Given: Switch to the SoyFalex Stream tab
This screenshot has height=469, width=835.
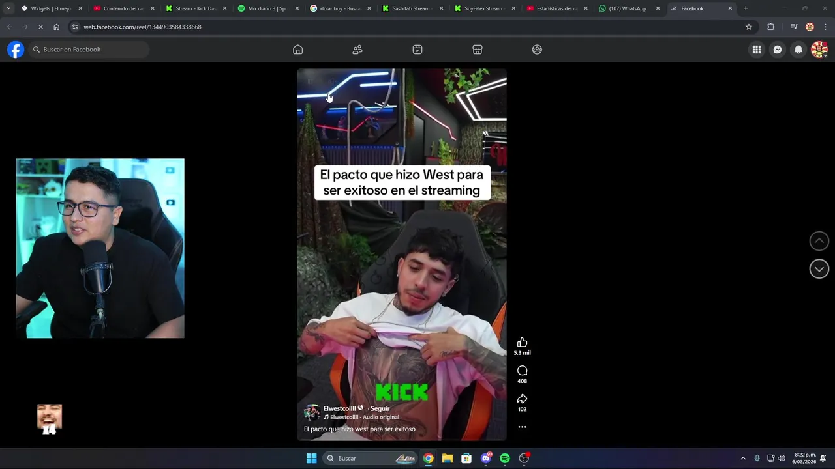Looking at the screenshot, I should click(484, 8).
